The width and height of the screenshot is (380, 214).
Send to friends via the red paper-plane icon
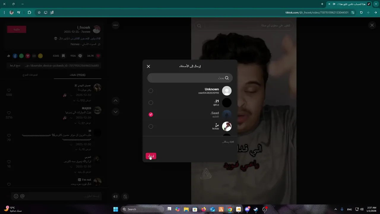tap(28, 56)
